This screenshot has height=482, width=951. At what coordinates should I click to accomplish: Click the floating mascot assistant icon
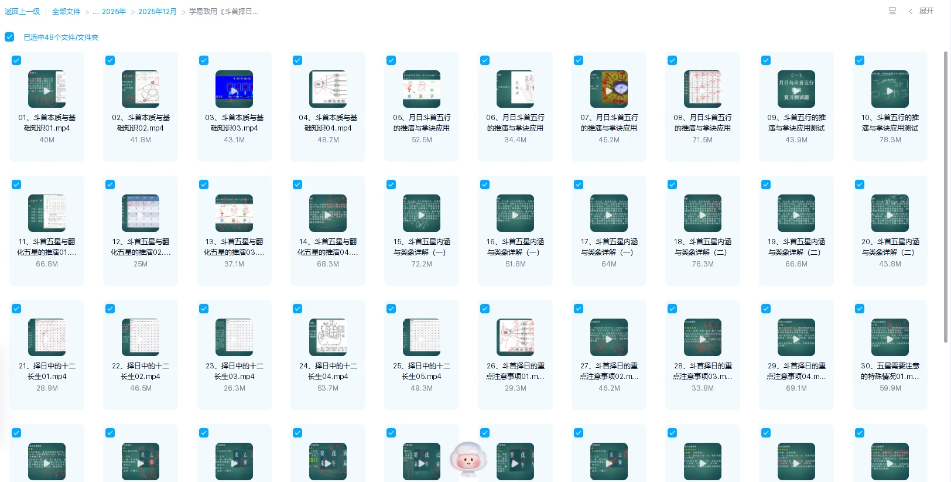468,460
